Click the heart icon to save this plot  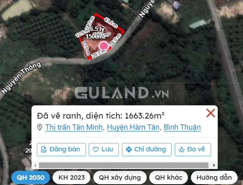pos(96,150)
